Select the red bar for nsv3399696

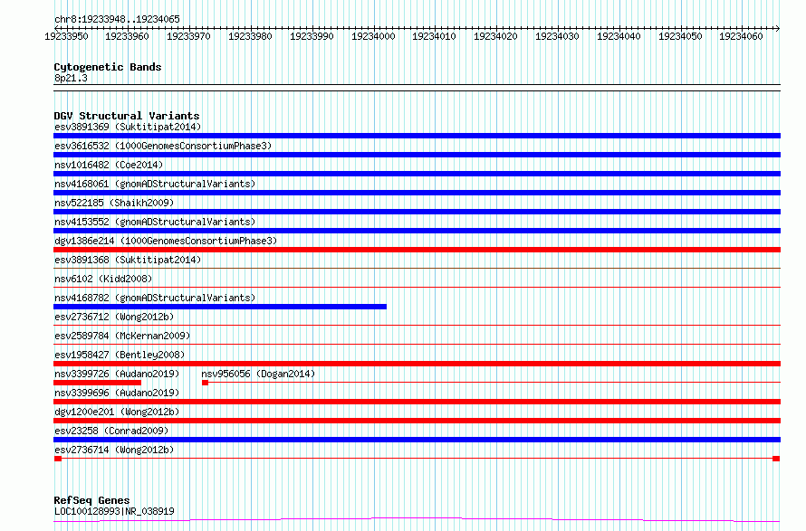417,402
